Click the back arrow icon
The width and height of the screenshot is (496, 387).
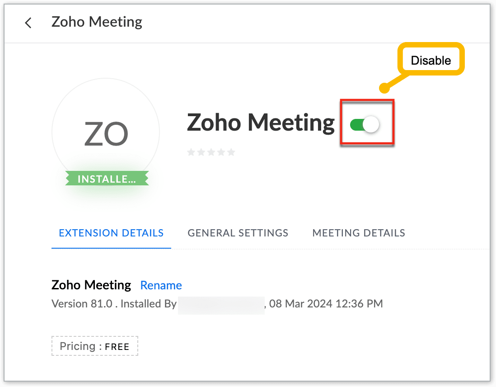point(28,23)
